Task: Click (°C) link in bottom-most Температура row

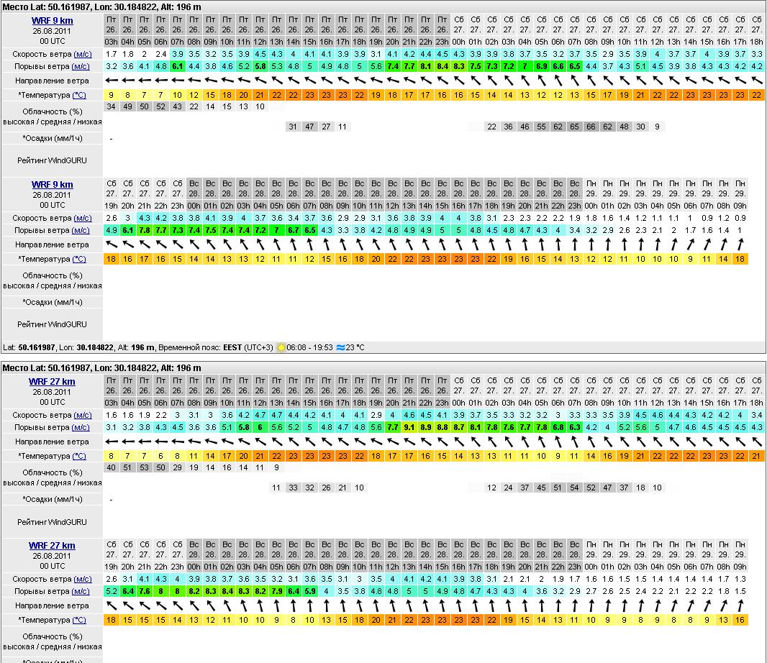Action: coord(79,620)
